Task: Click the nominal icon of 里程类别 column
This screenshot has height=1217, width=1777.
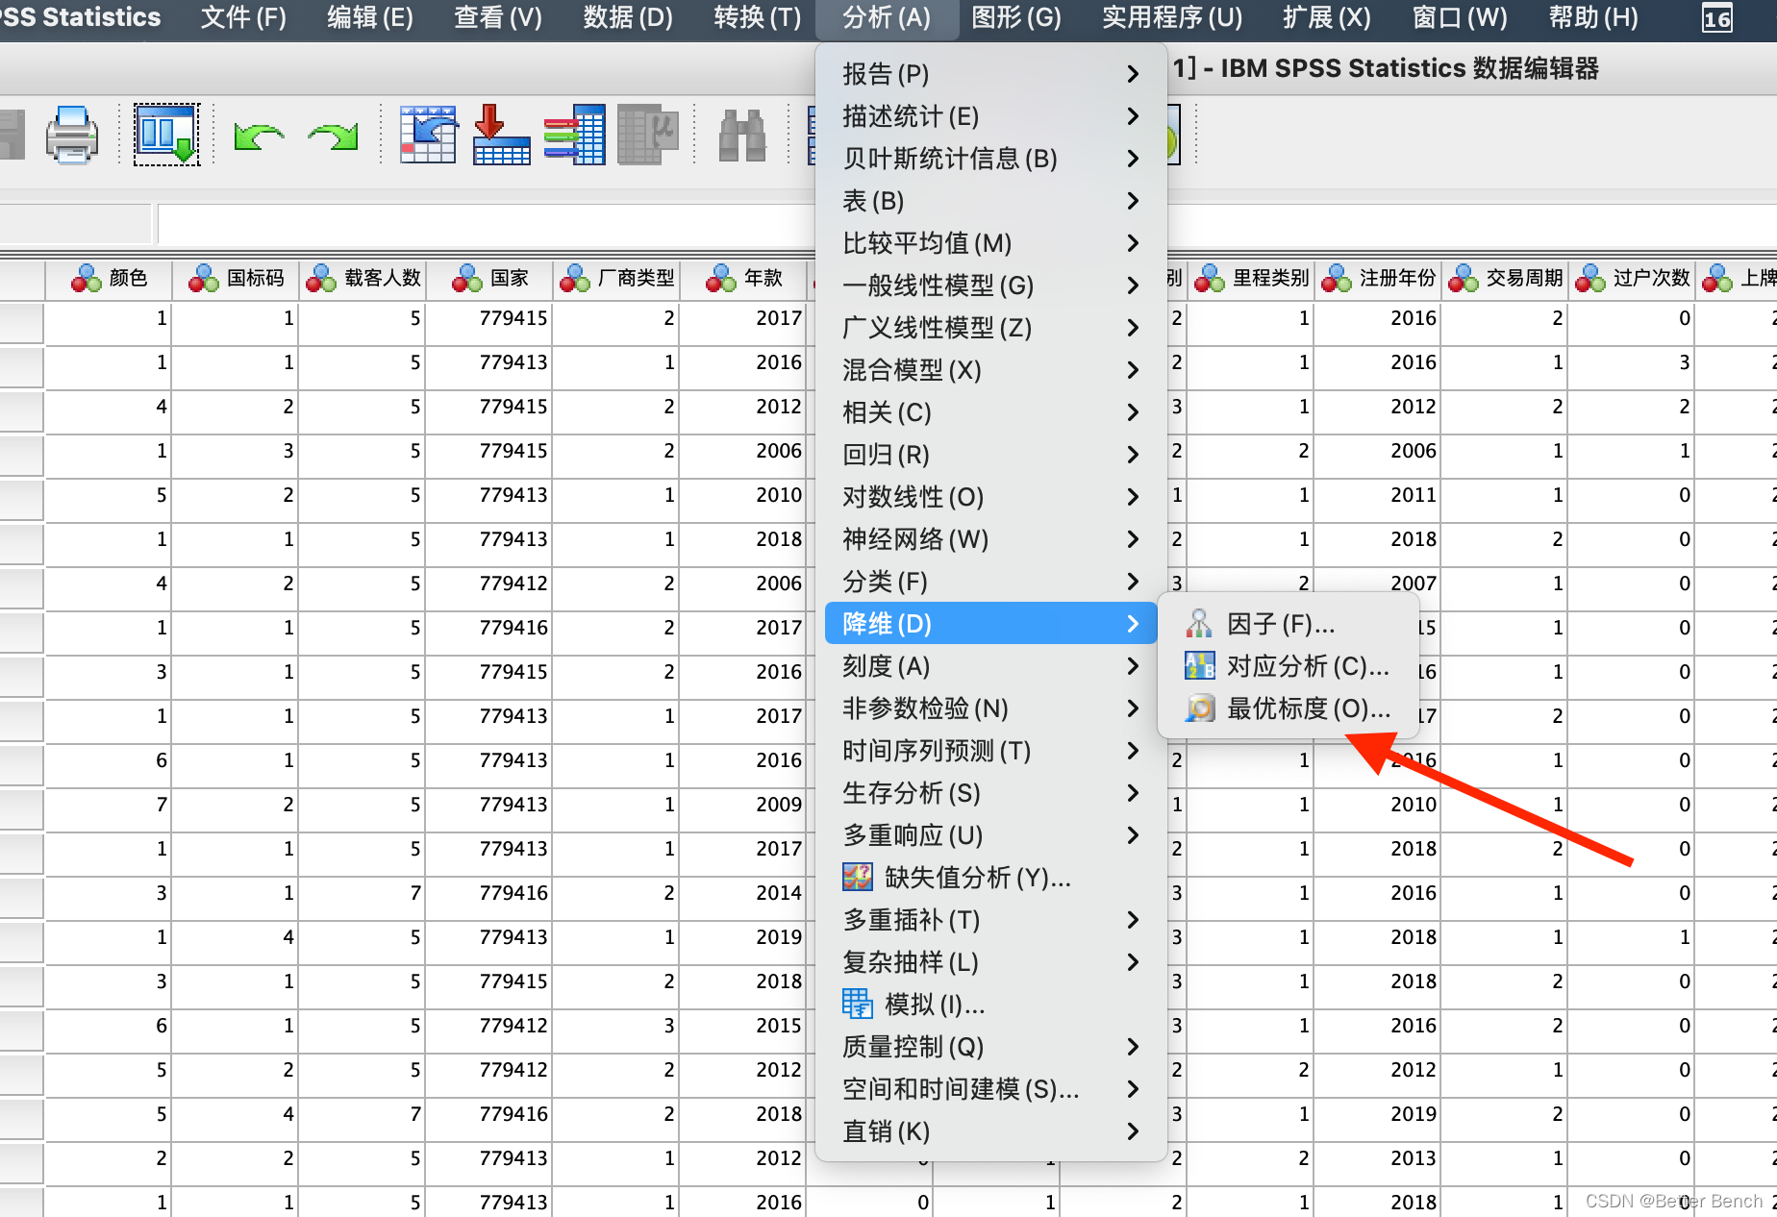Action: [1209, 279]
